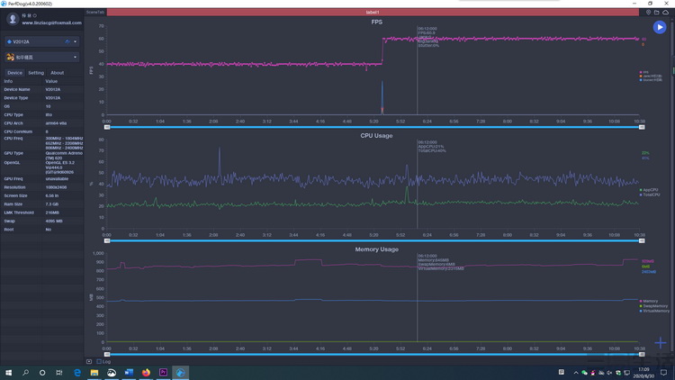This screenshot has width=675, height=380.
Task: Click right handle of Memory range slider
Action: (x=642, y=354)
